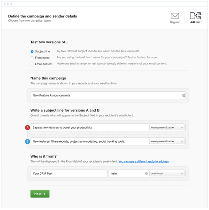Image resolution: width=209 pixels, height=210 pixels.
Task: Click the green Next button
Action: point(40,194)
